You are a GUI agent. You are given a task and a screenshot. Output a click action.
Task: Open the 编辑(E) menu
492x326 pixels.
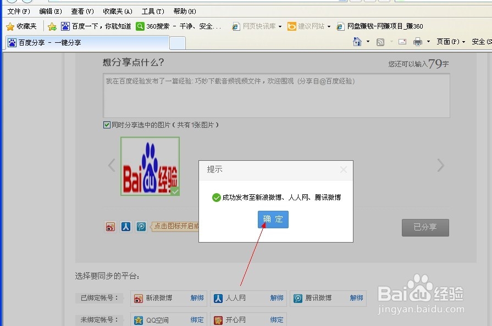[51, 12]
